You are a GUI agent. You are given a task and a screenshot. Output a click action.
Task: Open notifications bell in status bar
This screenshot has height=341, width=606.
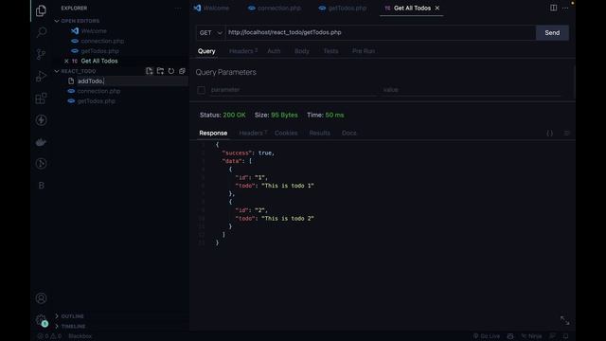point(566,336)
